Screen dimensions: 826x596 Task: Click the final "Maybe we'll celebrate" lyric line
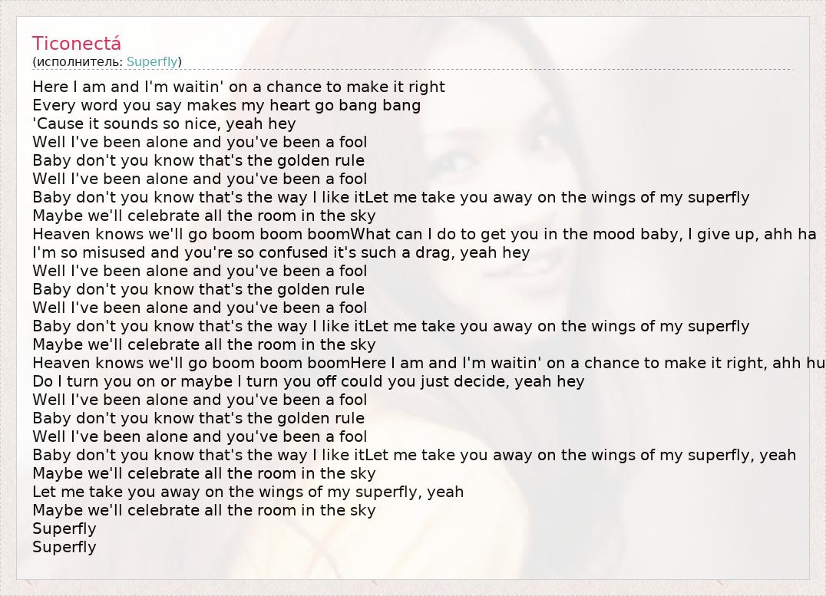tap(204, 510)
